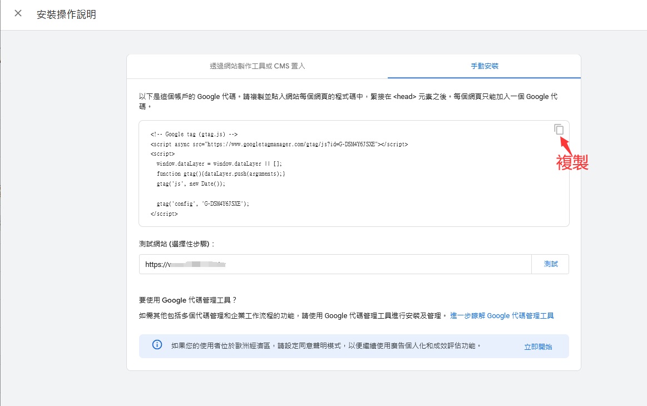Click the 測試 button
The width and height of the screenshot is (647, 406).
pos(550,264)
